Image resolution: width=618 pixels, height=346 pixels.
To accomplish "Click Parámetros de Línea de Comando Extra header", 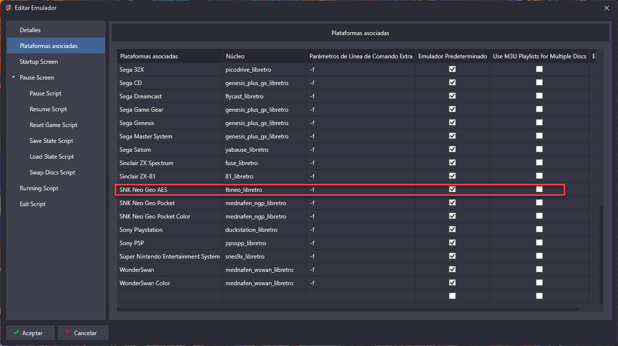I will (x=361, y=56).
